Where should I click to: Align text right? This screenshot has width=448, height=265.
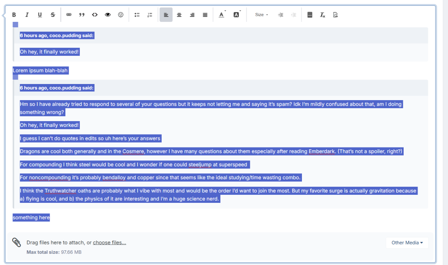tap(192, 15)
